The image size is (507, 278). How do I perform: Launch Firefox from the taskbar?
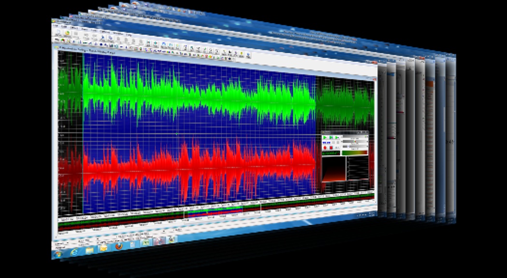pyautogui.click(x=118, y=247)
